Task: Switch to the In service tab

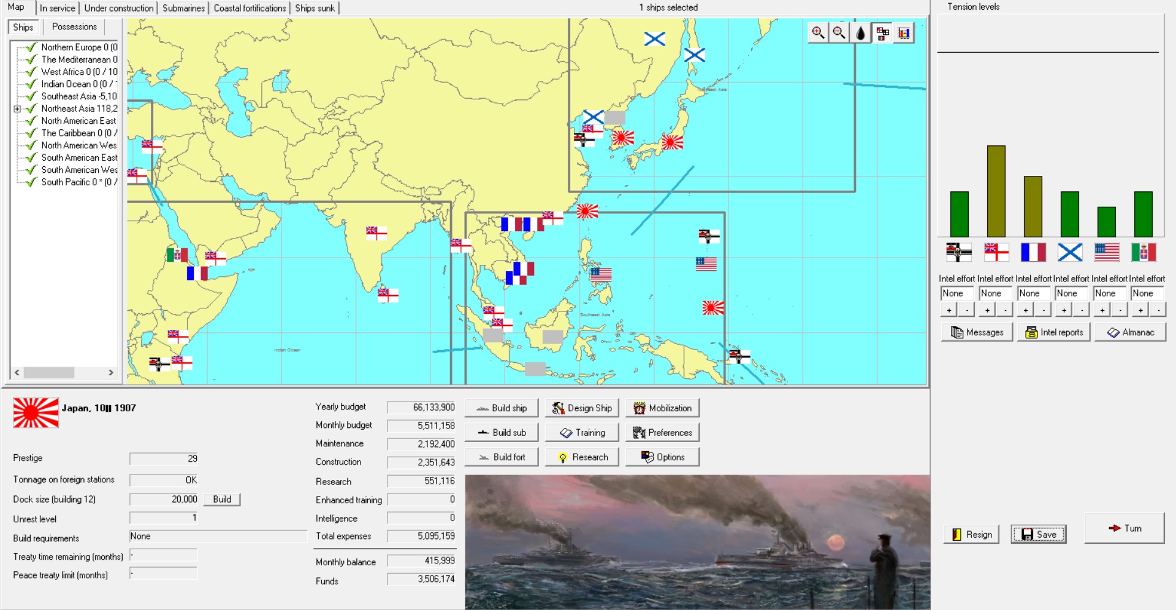Action: coord(58,8)
